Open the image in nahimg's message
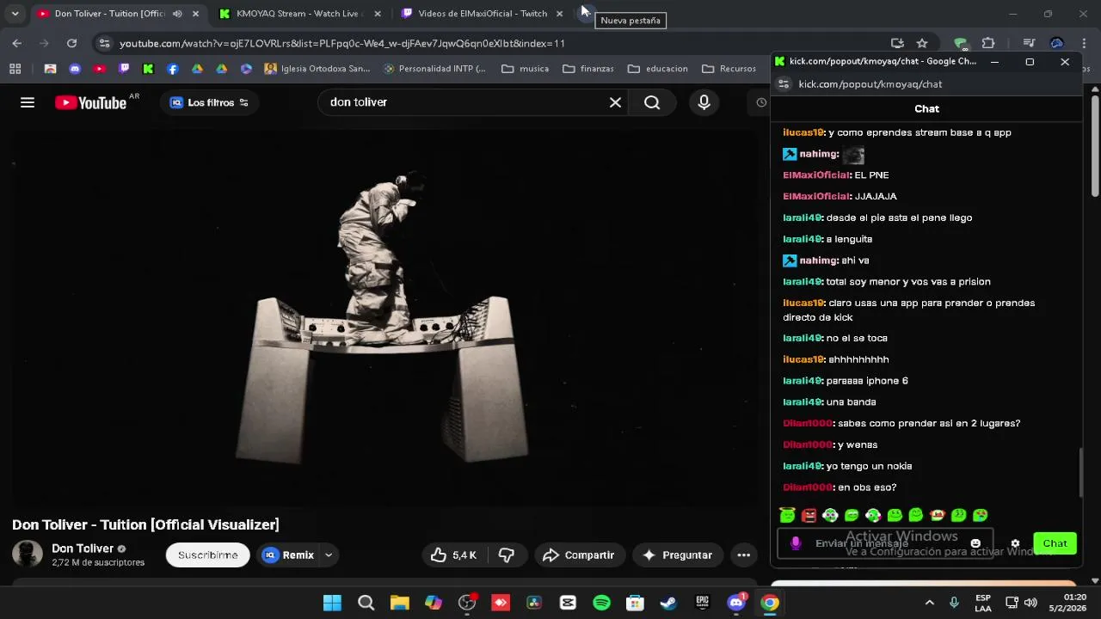1101x619 pixels. tap(853, 155)
